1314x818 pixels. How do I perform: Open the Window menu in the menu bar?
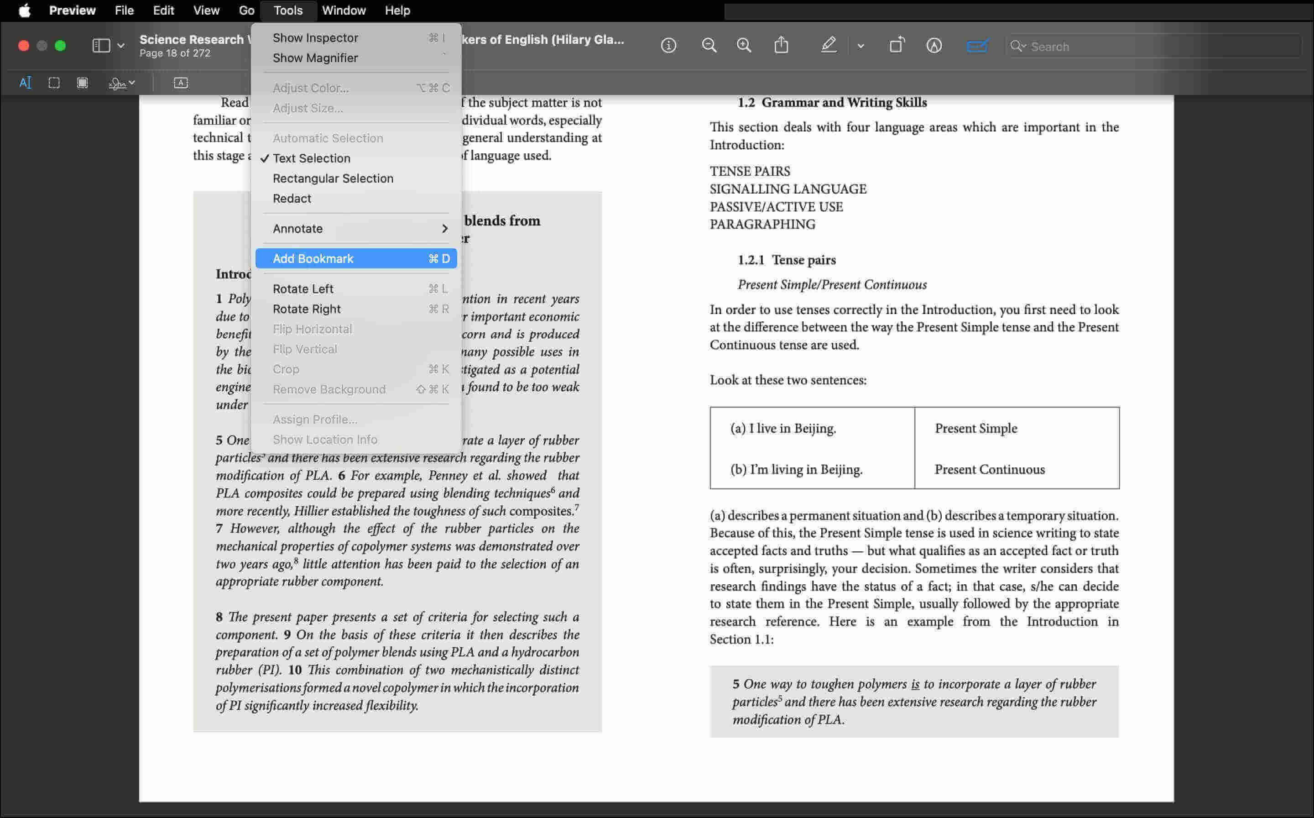(x=344, y=10)
